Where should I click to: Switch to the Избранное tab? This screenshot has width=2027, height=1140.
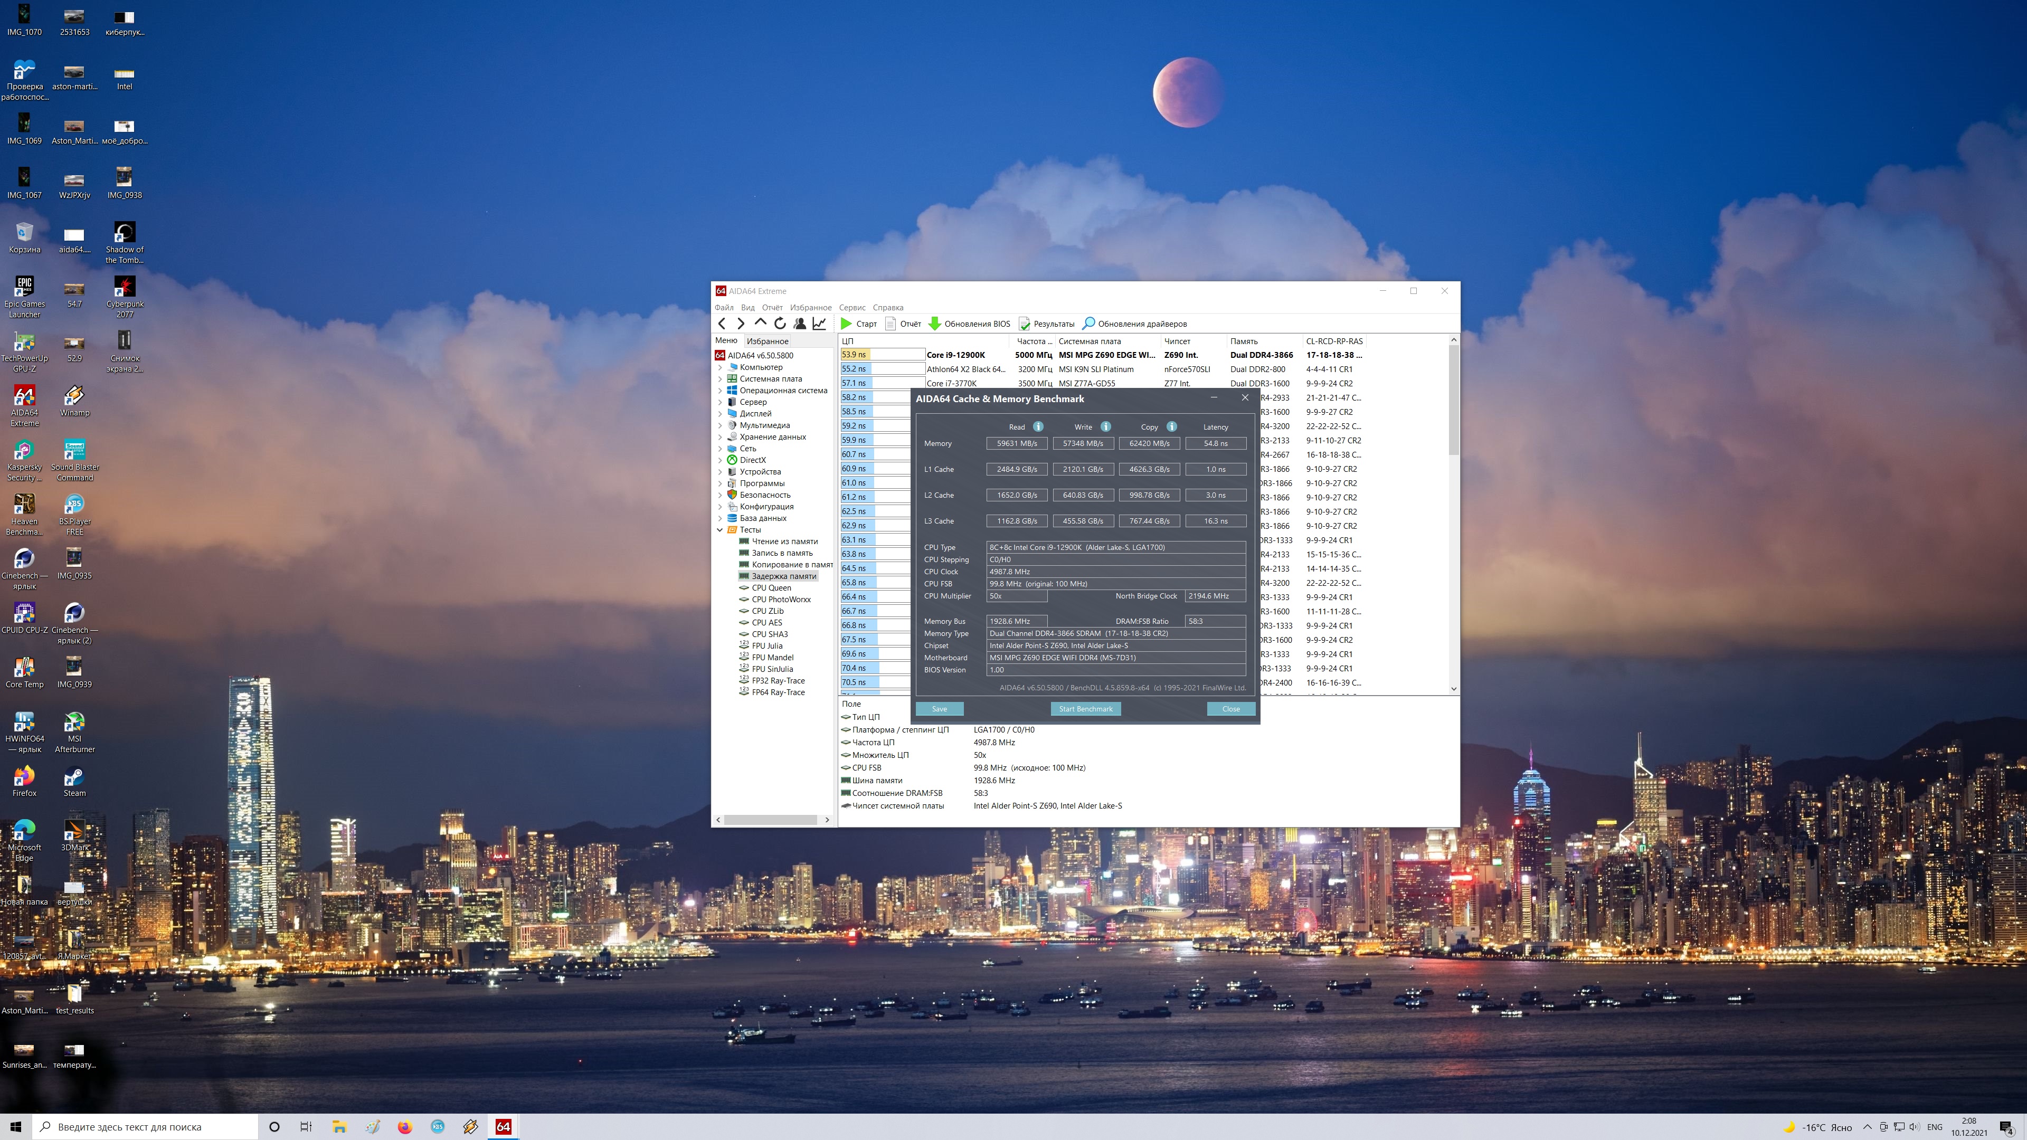[767, 340]
